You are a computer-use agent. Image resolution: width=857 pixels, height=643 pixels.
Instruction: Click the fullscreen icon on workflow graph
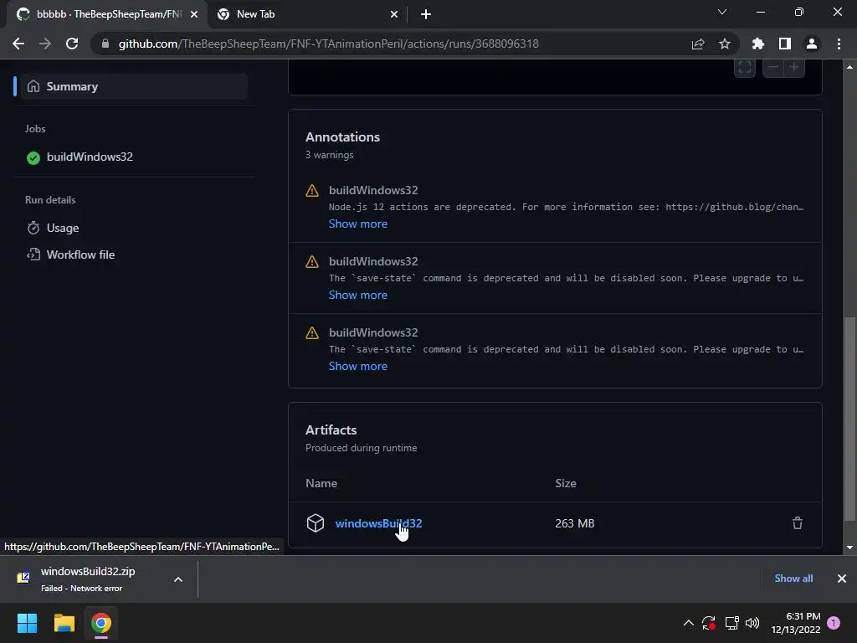click(744, 67)
